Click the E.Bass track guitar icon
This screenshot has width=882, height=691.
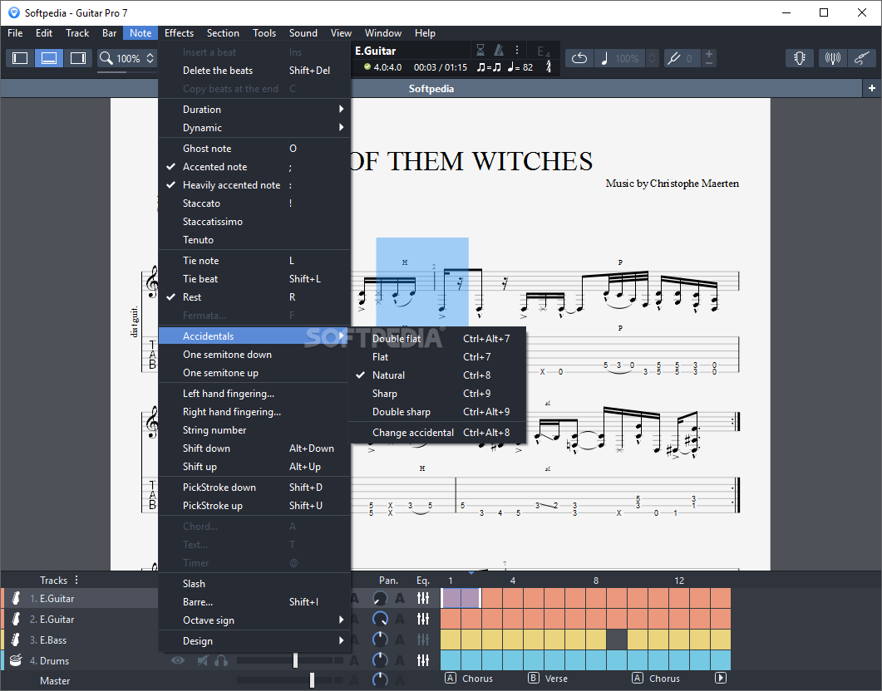click(x=16, y=640)
